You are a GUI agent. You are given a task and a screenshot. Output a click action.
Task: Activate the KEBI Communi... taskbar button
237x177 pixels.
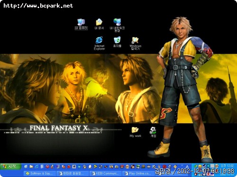click(106, 173)
